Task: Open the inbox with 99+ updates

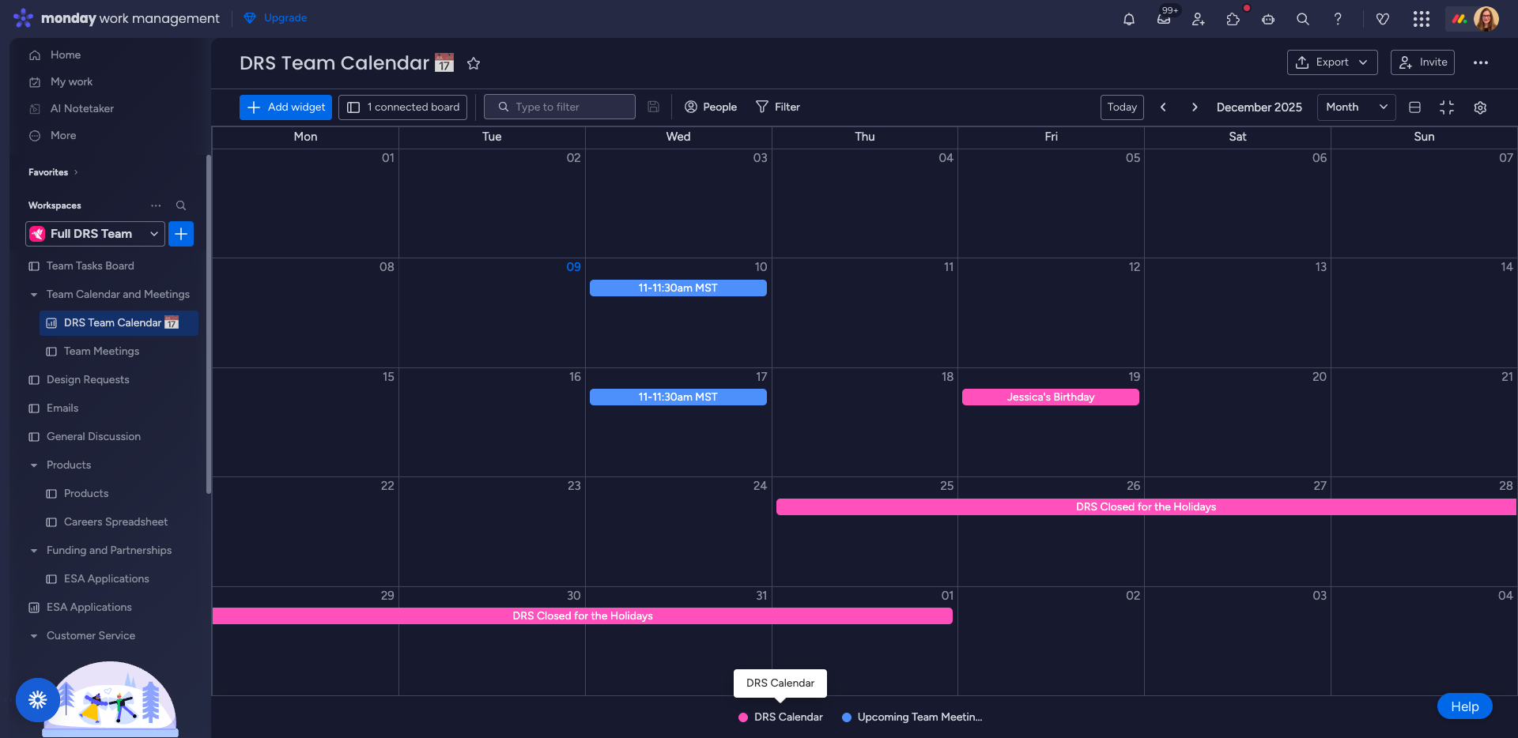Action: 1163,20
